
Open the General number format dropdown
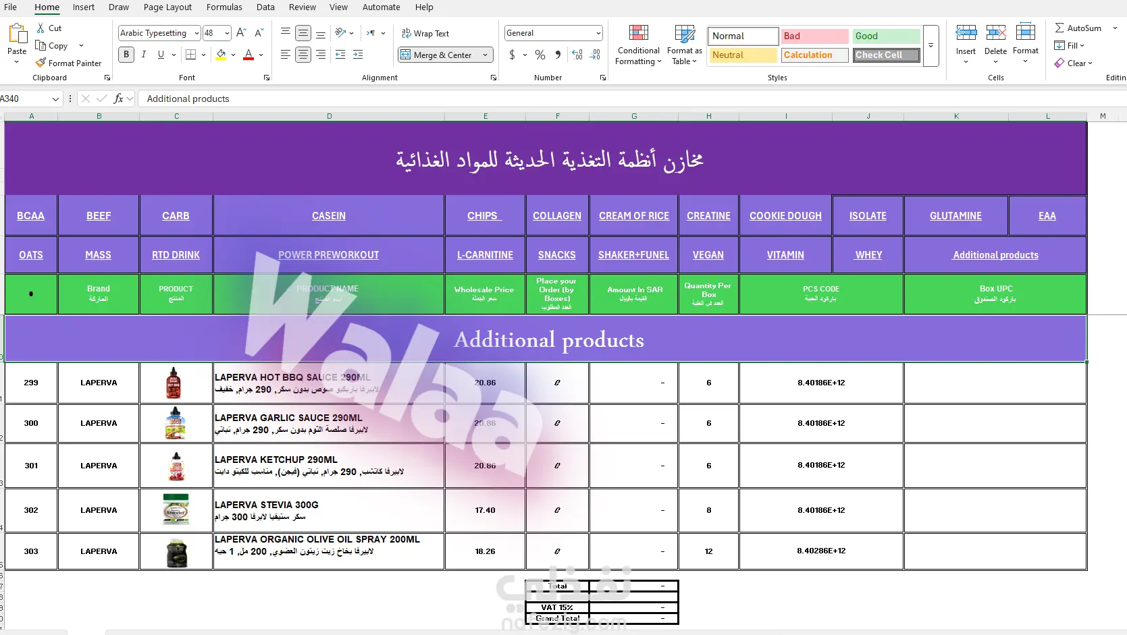pos(598,33)
